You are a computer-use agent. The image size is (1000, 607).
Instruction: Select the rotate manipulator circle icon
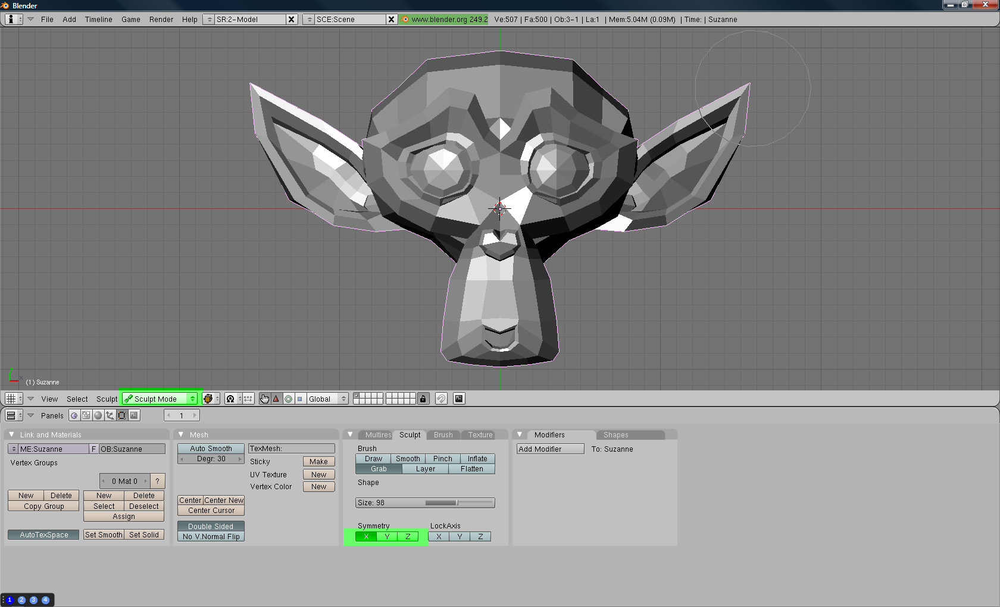click(x=288, y=399)
